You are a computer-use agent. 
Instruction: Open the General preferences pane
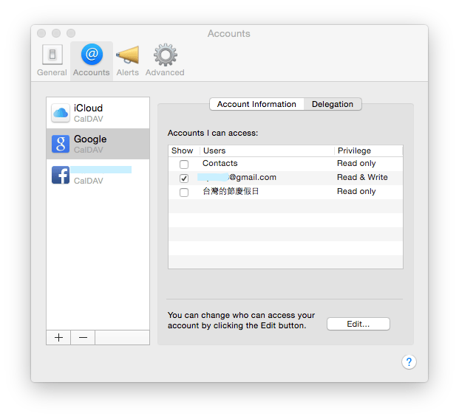pos(52,55)
